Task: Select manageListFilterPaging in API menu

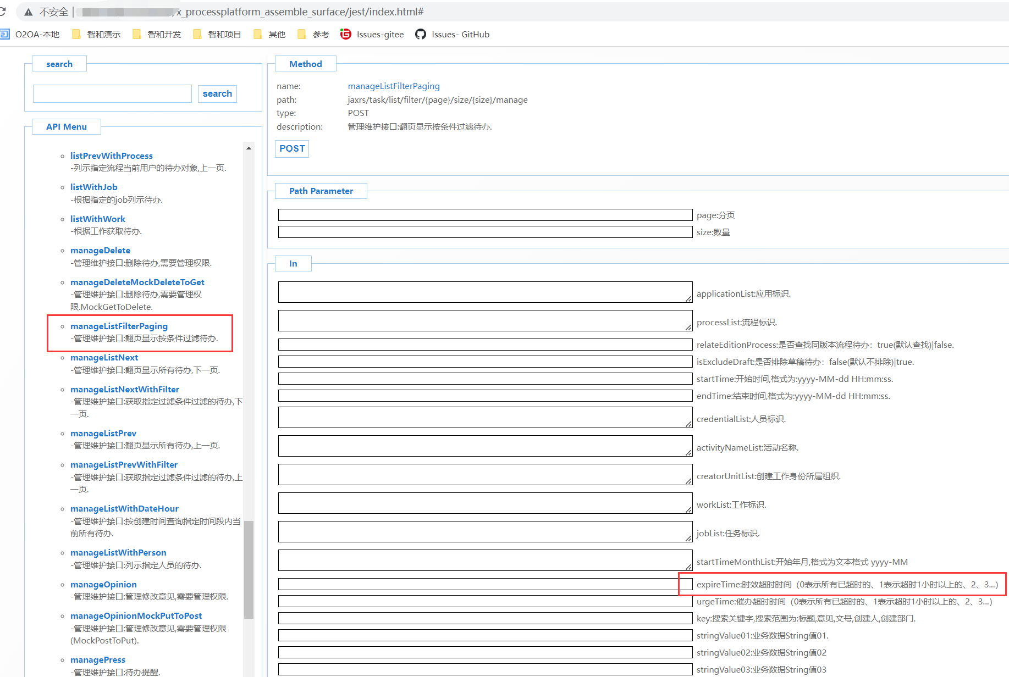Action: point(119,326)
